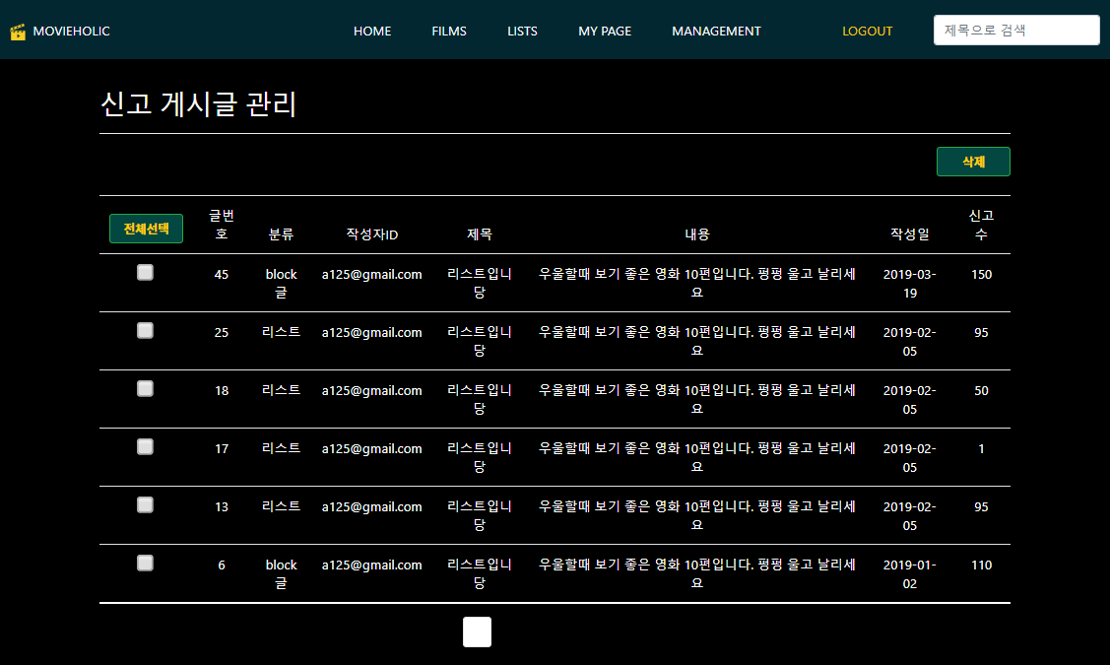Viewport: 1110px width, 665px height.
Task: Check the box for post number 45
Action: [x=145, y=273]
